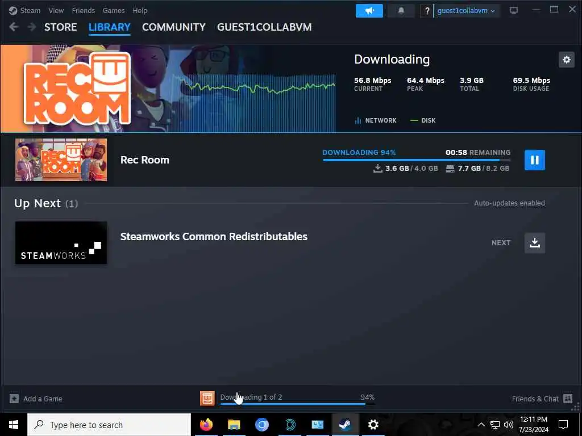582x436 pixels.
Task: Click the Rec Room icon in bottom status bar
Action: [207, 399]
